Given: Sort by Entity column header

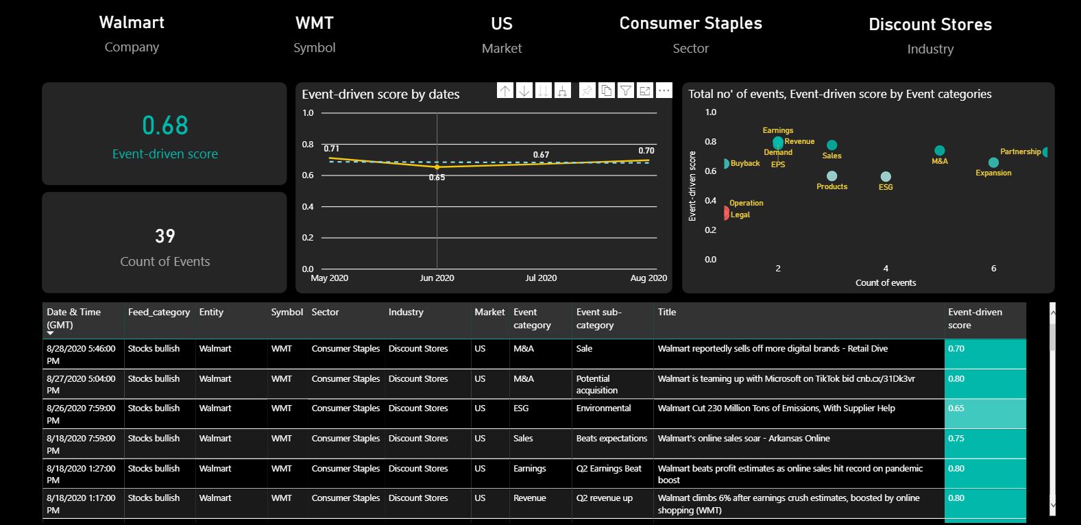Looking at the screenshot, I should pyautogui.click(x=211, y=312).
